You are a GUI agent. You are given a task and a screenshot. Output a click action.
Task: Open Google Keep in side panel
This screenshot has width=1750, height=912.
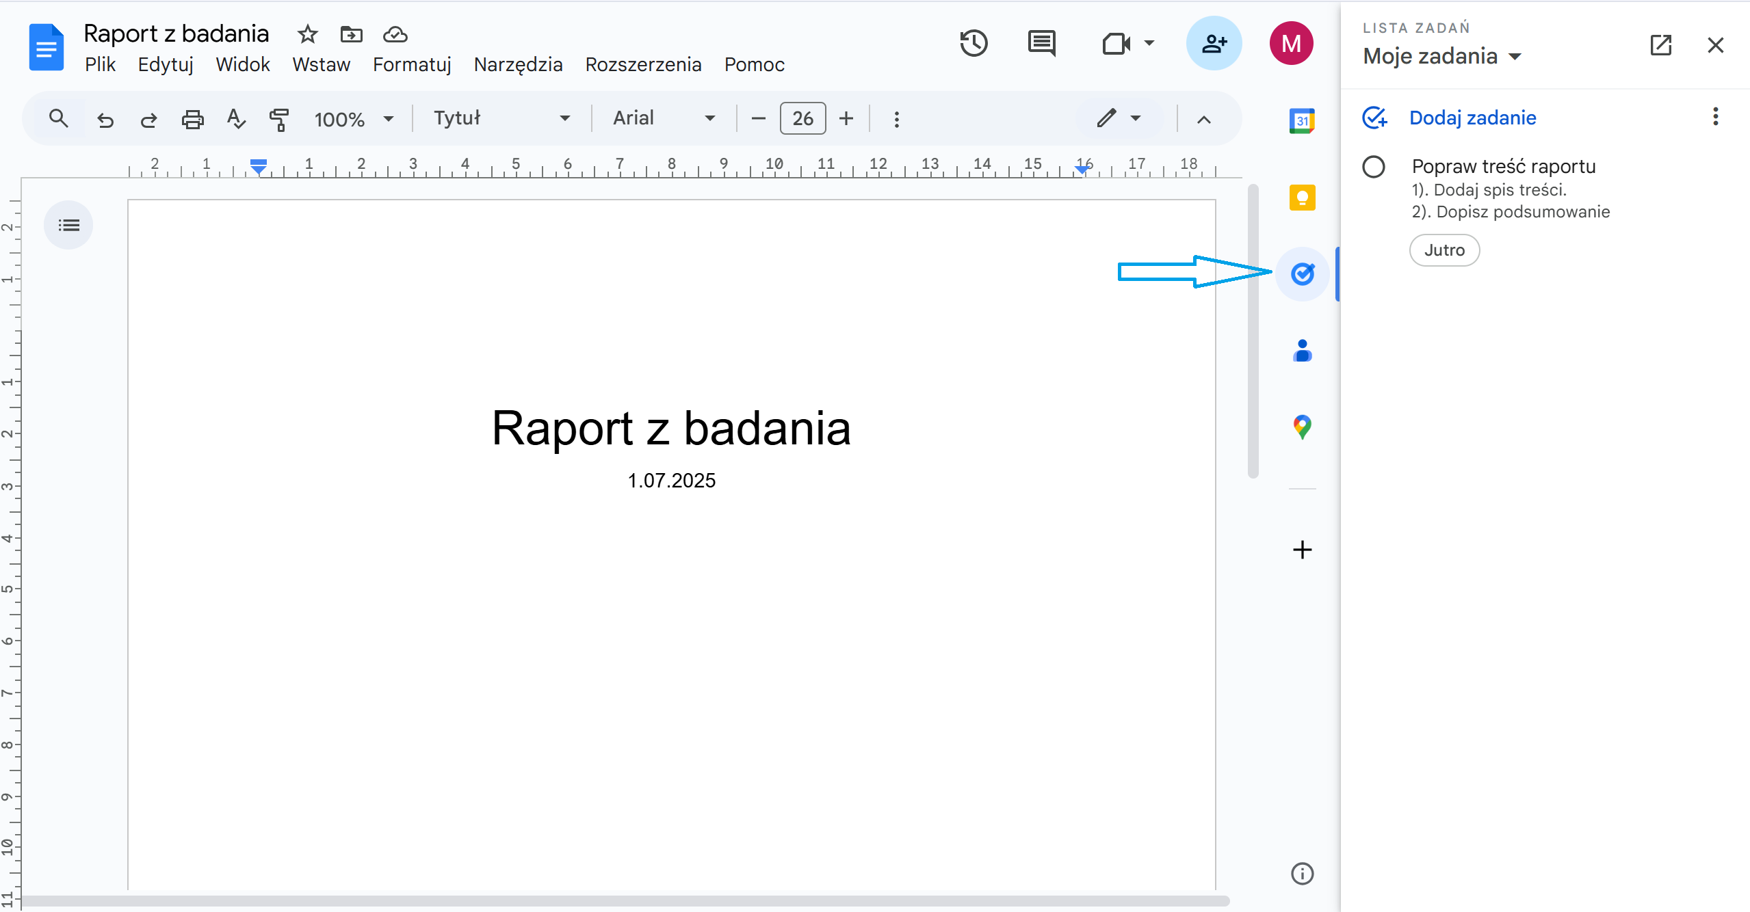[x=1302, y=198]
